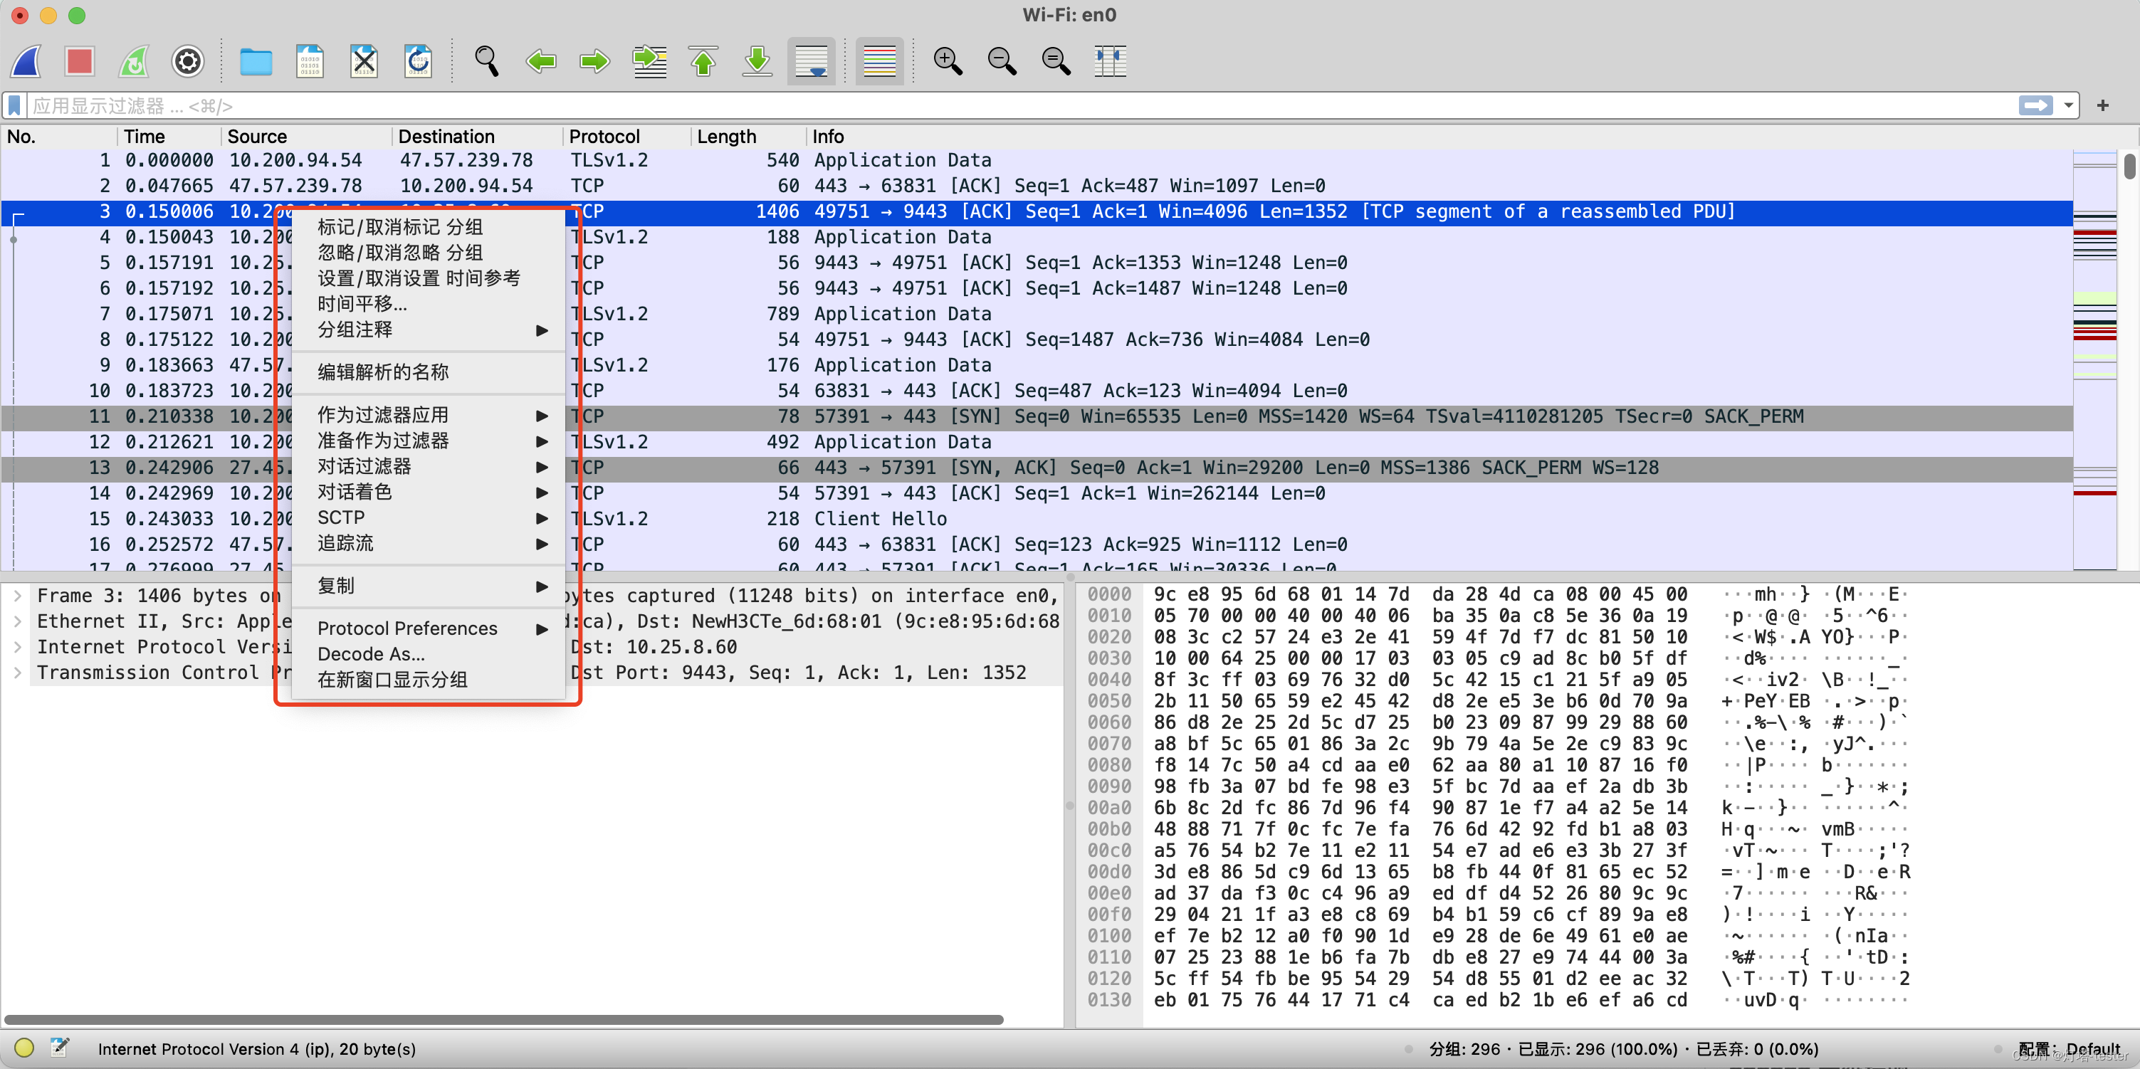
Task: Expand 作为过滤器应用 submenu
Action: 429,416
